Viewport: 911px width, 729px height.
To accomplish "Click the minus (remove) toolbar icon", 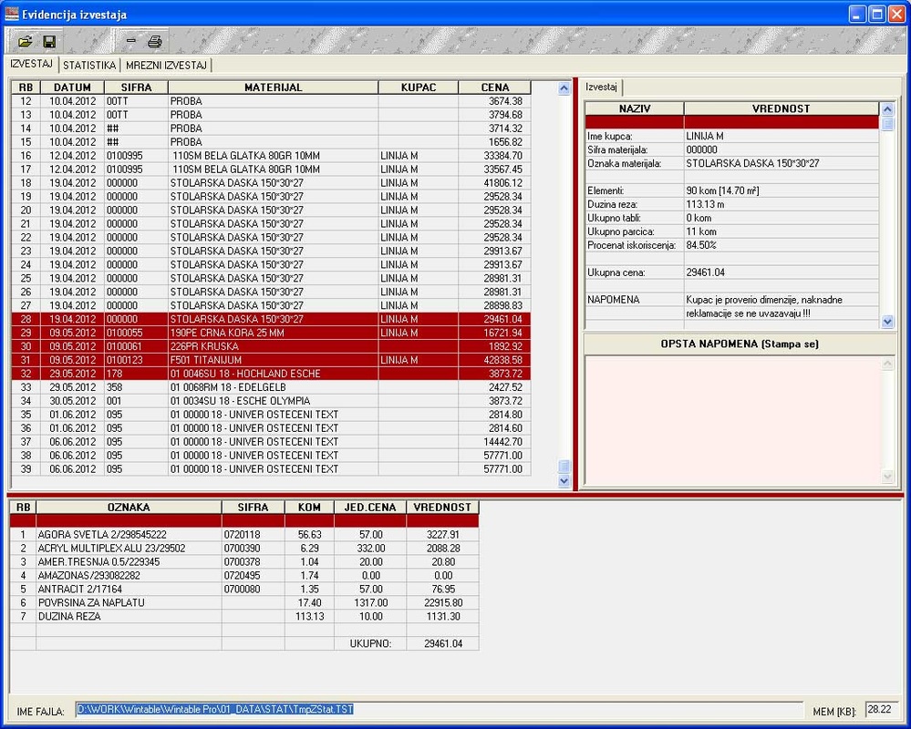I will click(x=130, y=41).
